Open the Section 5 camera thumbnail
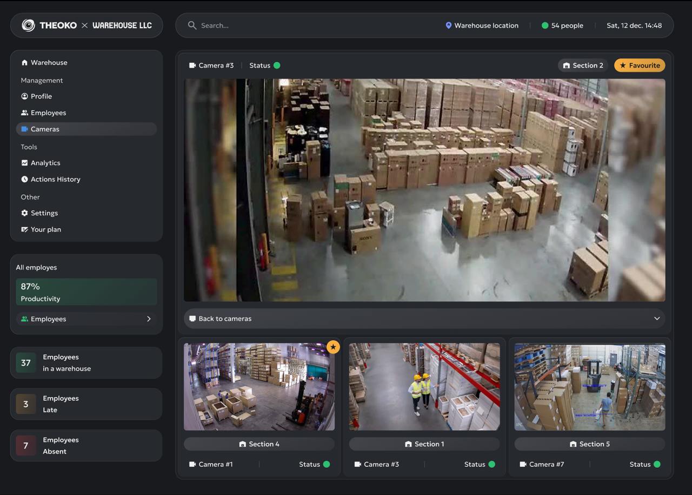 click(590, 387)
